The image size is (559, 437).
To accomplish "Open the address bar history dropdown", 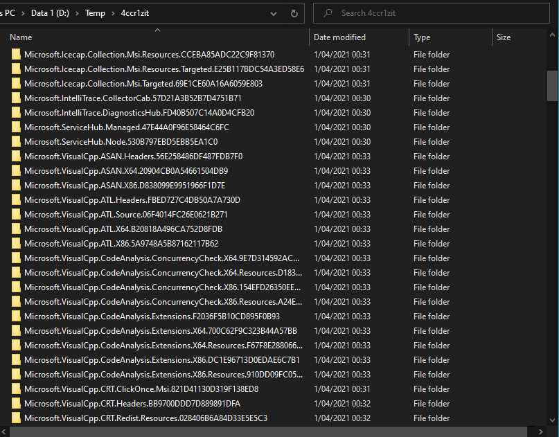I will tap(274, 14).
